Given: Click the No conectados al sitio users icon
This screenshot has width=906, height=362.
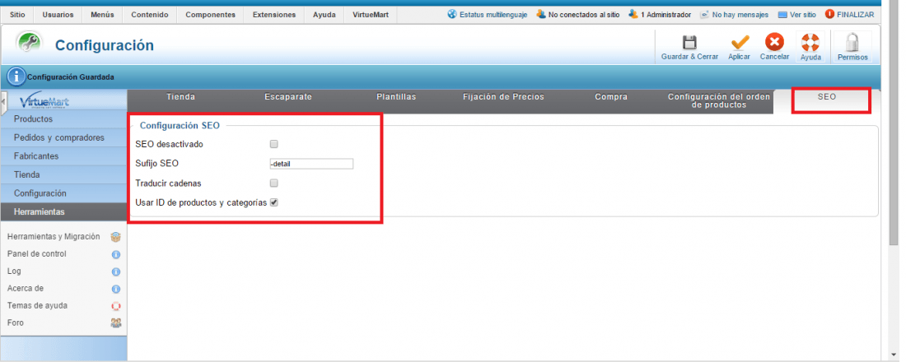Looking at the screenshot, I should click(541, 14).
